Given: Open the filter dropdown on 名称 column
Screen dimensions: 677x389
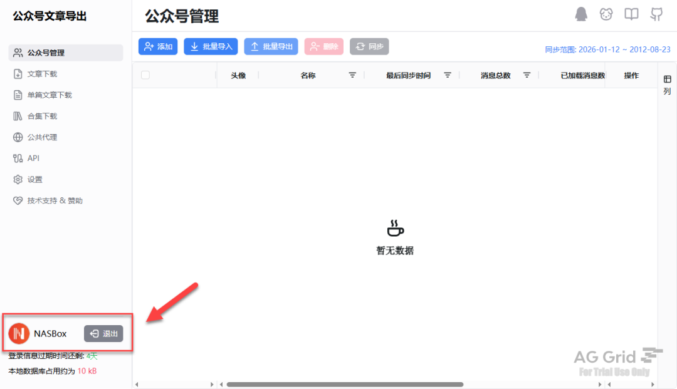Looking at the screenshot, I should coord(352,75).
